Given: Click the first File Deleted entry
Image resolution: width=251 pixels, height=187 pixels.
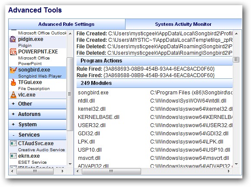Looking at the screenshot, I should click(x=154, y=47).
